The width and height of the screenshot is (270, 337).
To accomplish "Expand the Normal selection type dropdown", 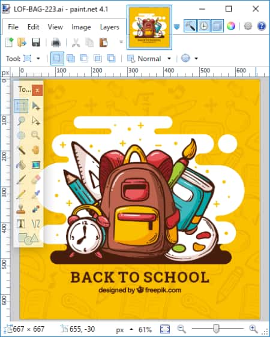I will [x=169, y=58].
